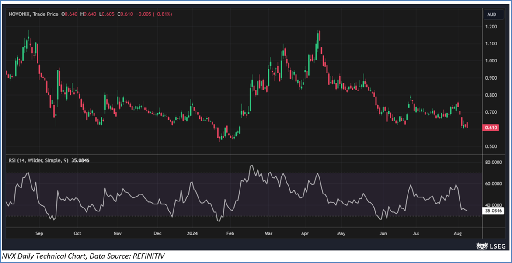The height and width of the screenshot is (263, 512).
Task: Click the 80.0000 RSI axis label
Action: [494, 163]
